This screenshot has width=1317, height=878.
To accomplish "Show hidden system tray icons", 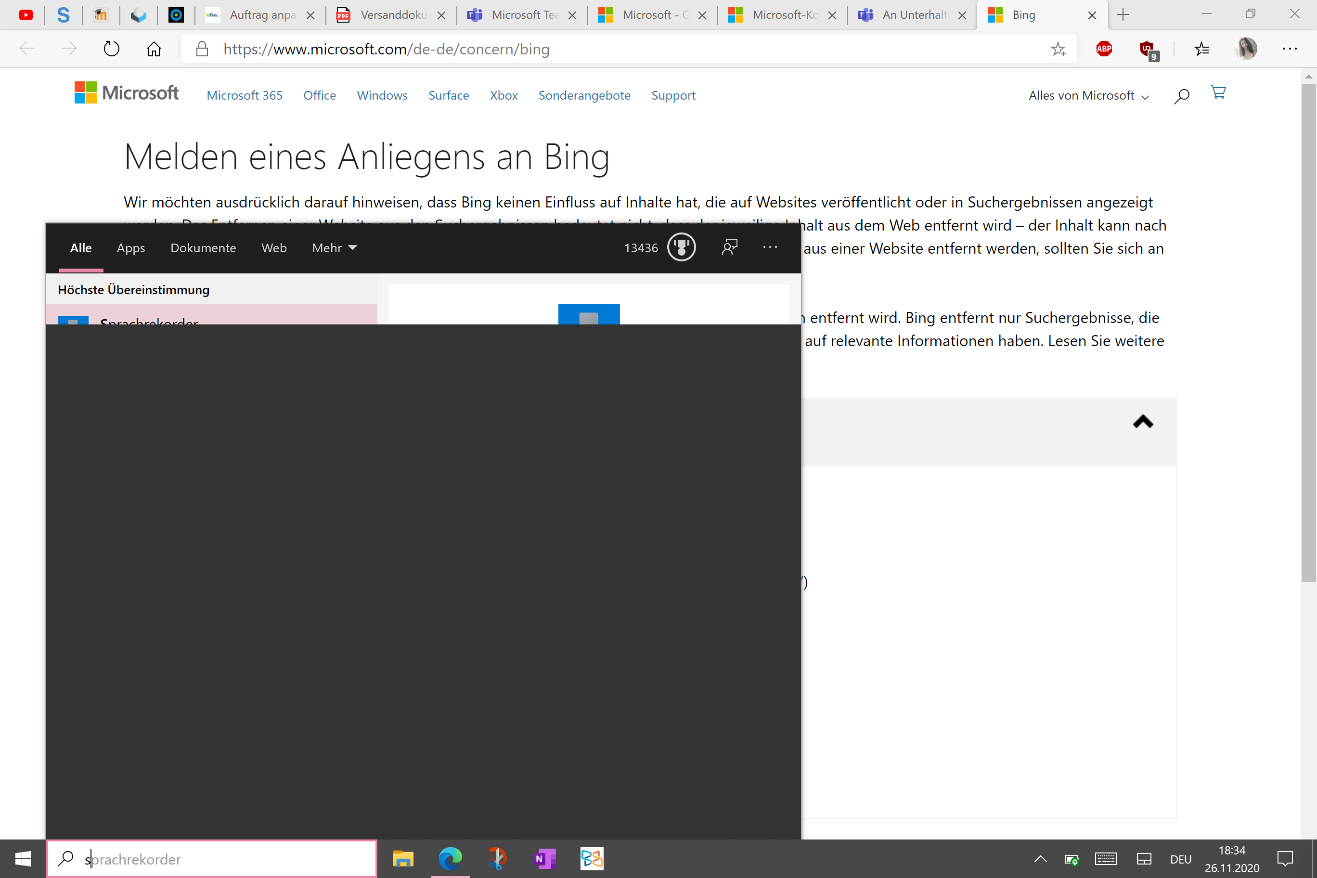I will point(1040,859).
